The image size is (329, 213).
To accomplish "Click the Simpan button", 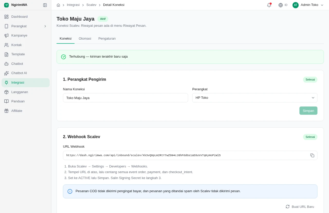I will point(308,111).
